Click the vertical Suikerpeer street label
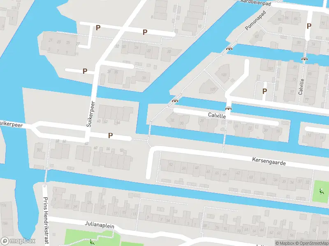Screen dimensions: 329x246 coord(90,114)
